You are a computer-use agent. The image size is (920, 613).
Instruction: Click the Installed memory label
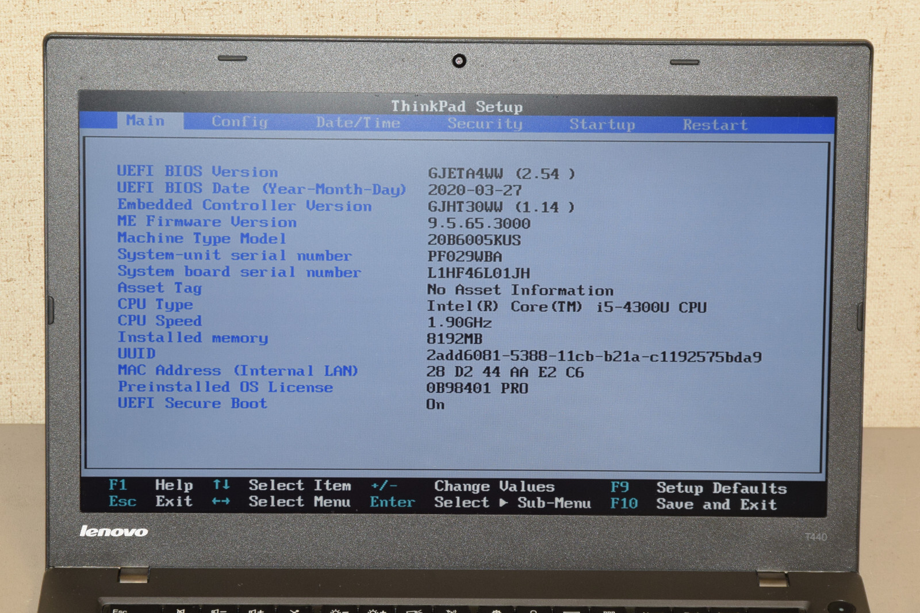point(193,338)
